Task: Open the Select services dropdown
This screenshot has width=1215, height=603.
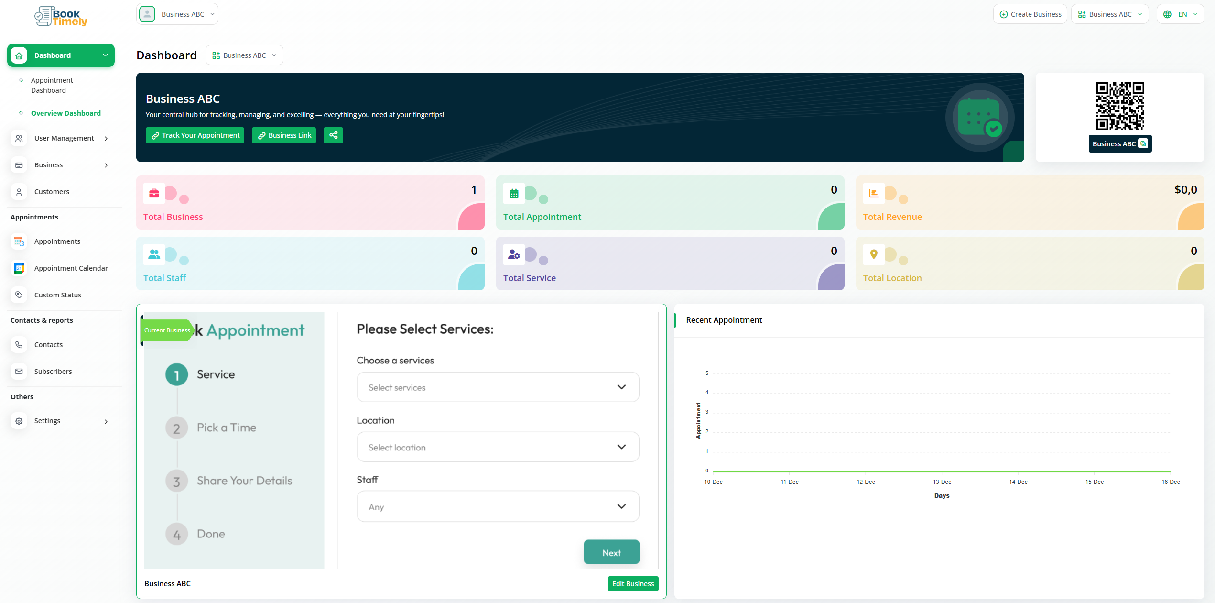Action: [497, 387]
